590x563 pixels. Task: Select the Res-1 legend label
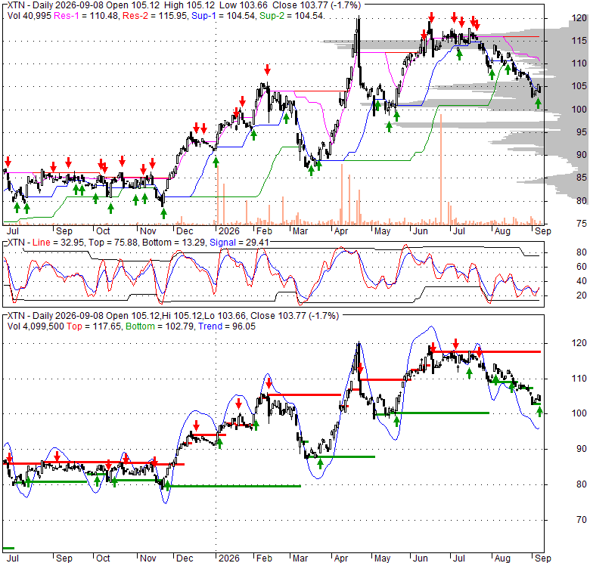65,16
